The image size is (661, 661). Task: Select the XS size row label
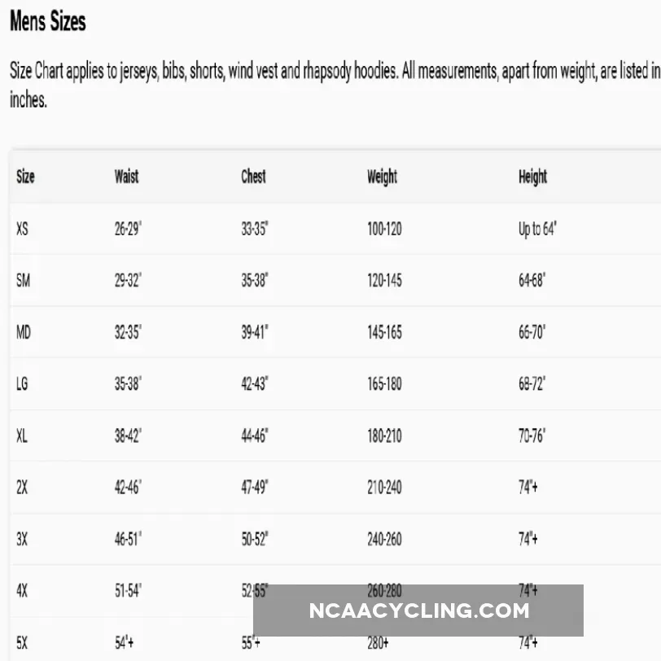click(x=22, y=230)
